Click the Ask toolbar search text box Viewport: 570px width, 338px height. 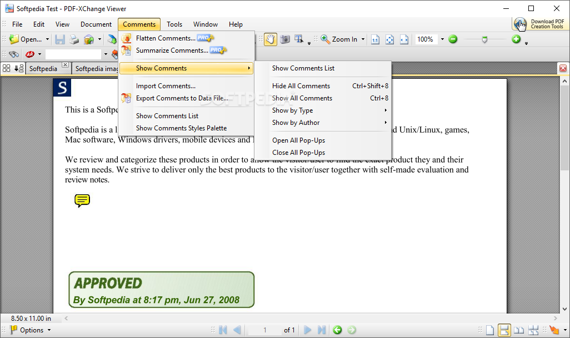(73, 54)
